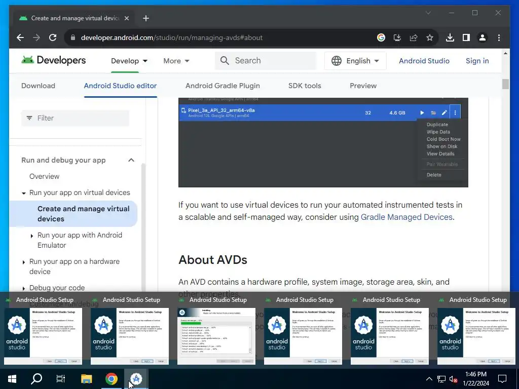Open network status tray icon

coord(441,379)
